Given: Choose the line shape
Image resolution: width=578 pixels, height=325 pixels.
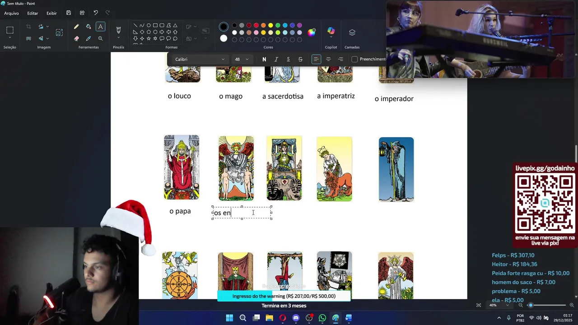Looking at the screenshot, I should coord(135,25).
